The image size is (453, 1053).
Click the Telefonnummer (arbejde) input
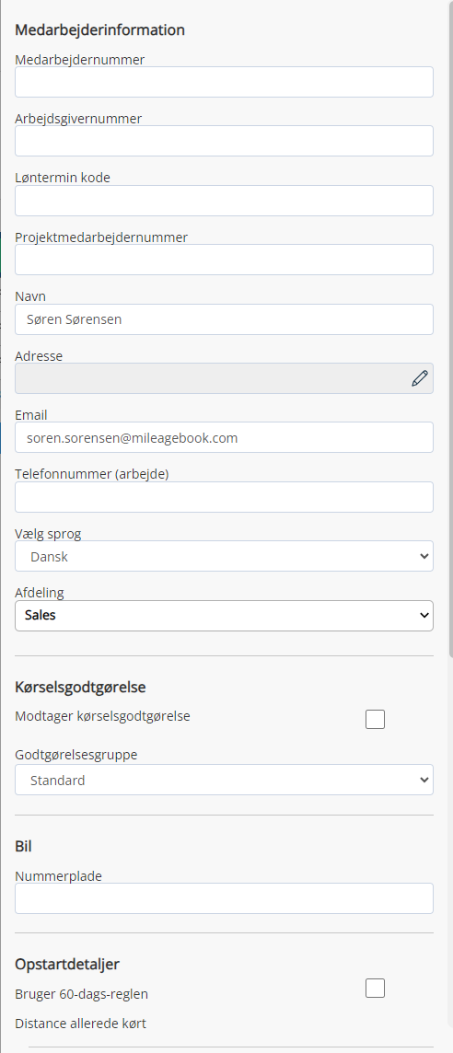224,497
